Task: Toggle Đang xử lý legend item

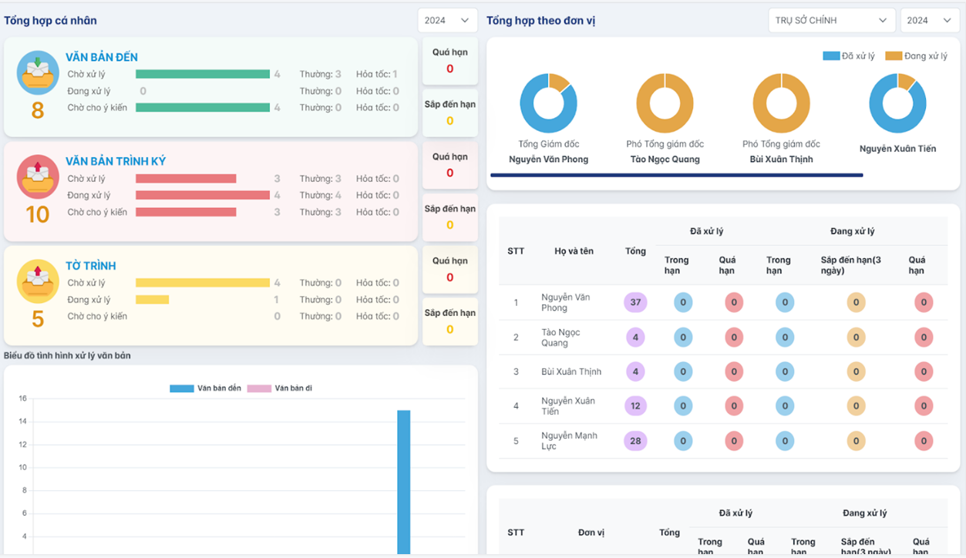Action: click(917, 56)
